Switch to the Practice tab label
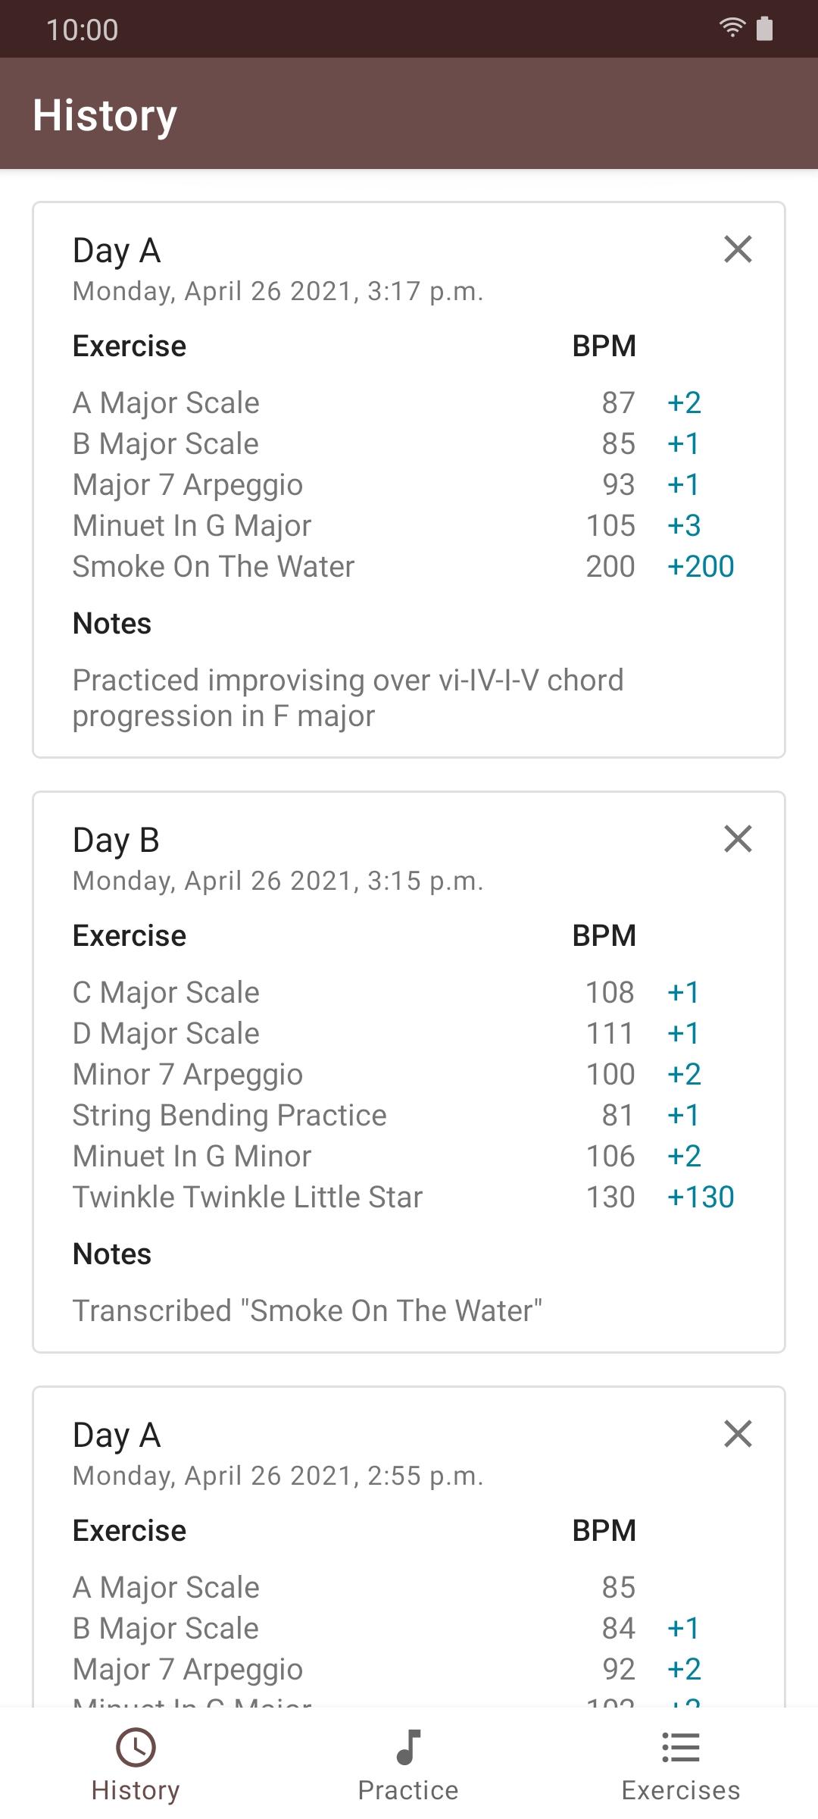The height and width of the screenshot is (1819, 818). coord(408,1790)
